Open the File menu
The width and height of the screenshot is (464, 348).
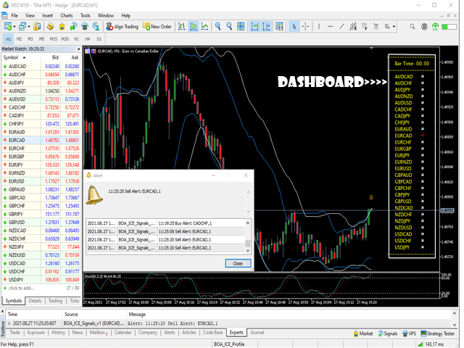click(14, 16)
